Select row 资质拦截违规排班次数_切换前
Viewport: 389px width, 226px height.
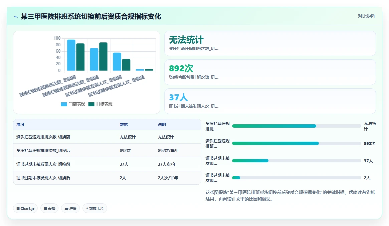point(107,137)
